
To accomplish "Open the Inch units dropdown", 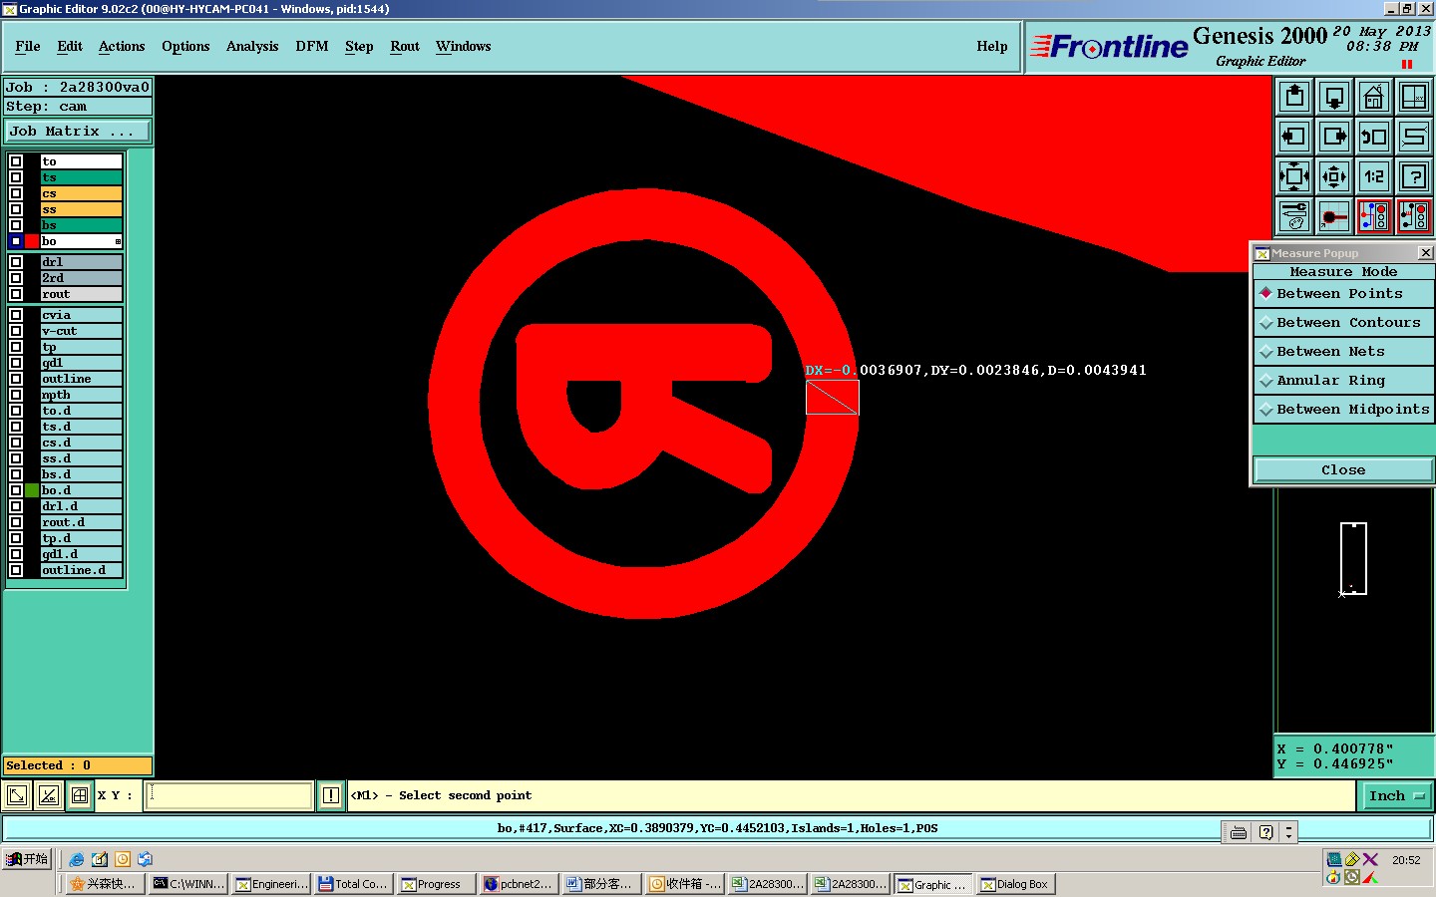I will coord(1396,795).
